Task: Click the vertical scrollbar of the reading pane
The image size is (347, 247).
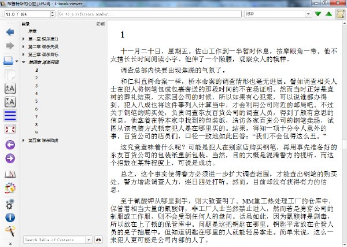Action: tap(345, 134)
